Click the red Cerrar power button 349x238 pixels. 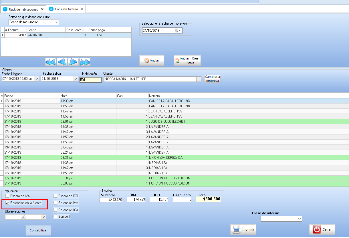click(x=322, y=229)
